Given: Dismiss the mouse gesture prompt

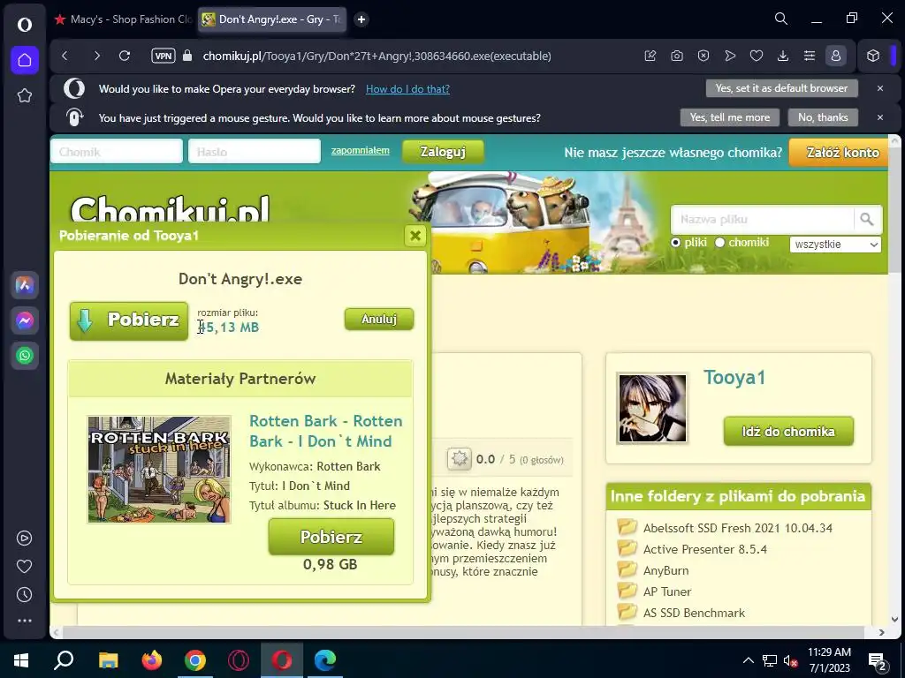Looking at the screenshot, I should pos(880,117).
